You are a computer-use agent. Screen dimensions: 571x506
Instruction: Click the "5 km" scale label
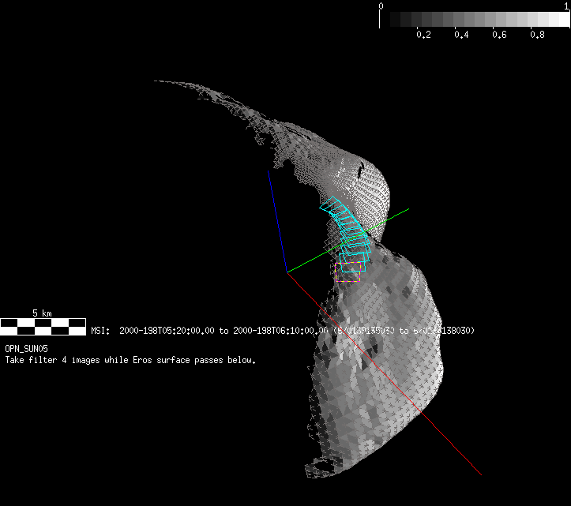coord(43,313)
